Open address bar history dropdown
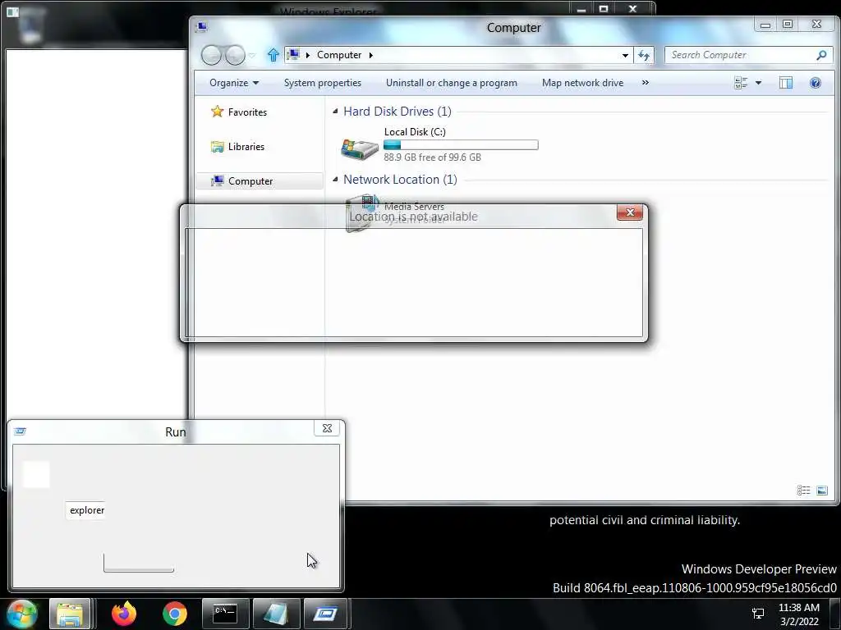Viewport: 841px width, 630px height. [625, 55]
